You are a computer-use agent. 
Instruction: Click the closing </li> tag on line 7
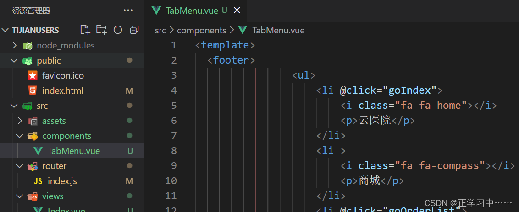tap(331, 136)
